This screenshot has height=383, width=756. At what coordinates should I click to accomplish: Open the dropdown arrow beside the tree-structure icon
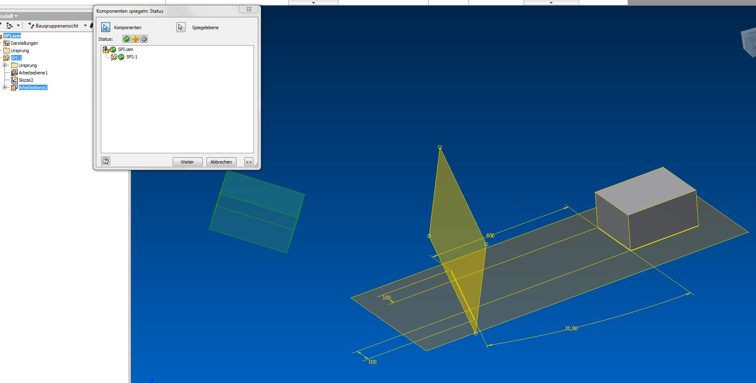pyautogui.click(x=18, y=25)
